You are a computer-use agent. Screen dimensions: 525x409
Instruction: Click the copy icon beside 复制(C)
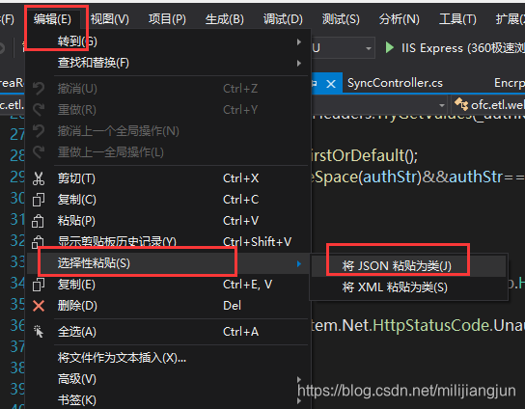tap(39, 200)
